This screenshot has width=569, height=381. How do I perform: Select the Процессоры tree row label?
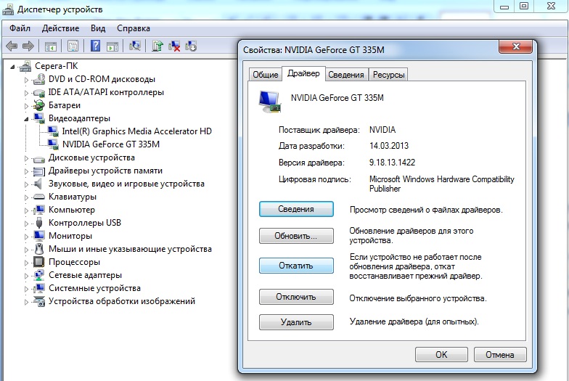click(74, 262)
